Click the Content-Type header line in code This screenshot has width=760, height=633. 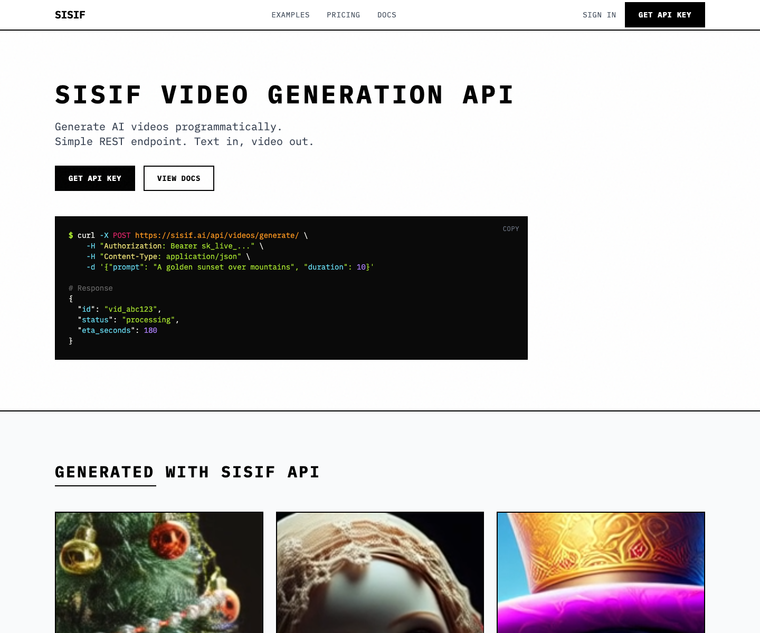point(168,256)
